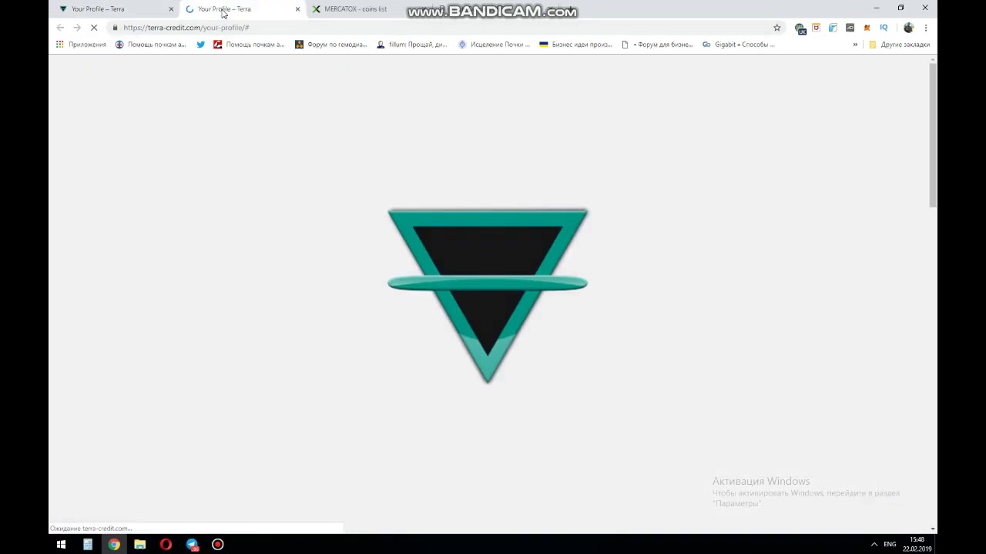Image resolution: width=986 pixels, height=554 pixels.
Task: Open the Форум для бизне... bookmark
Action: (657, 45)
